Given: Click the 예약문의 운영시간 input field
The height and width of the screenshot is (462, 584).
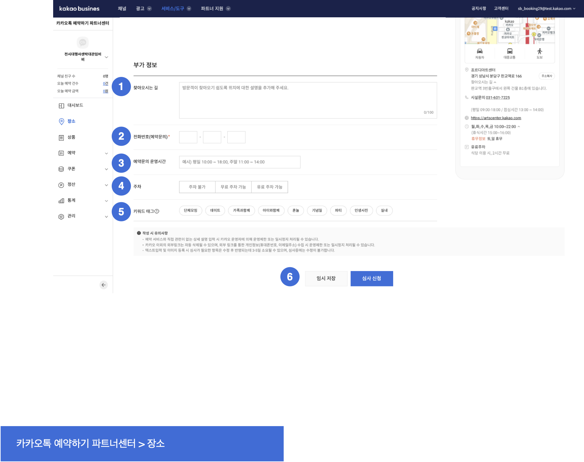Looking at the screenshot, I should [239, 162].
